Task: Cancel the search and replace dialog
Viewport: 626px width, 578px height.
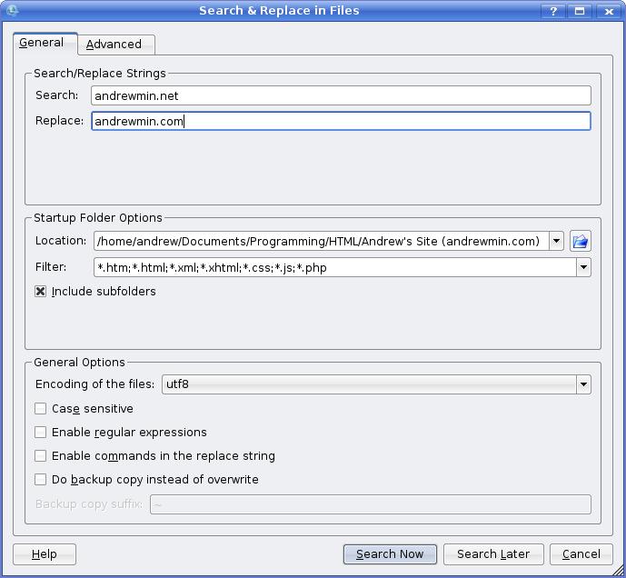Action: pos(581,554)
